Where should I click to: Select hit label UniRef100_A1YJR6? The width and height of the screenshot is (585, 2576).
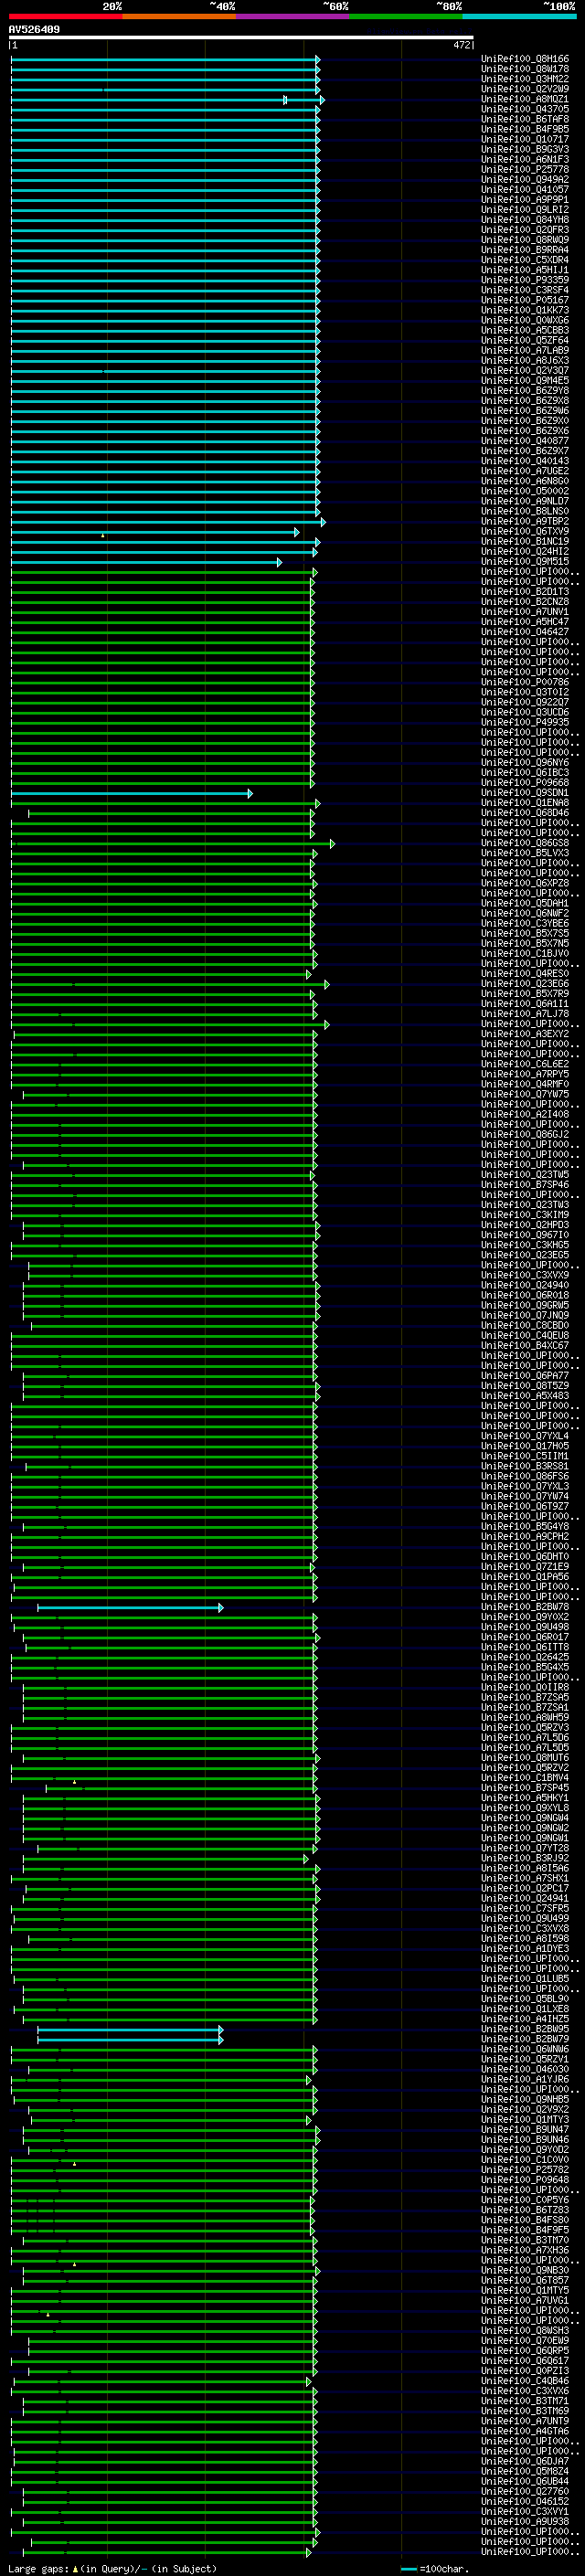click(525, 2079)
